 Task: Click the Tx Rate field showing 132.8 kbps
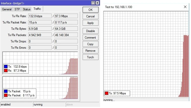(x=39, y=16)
